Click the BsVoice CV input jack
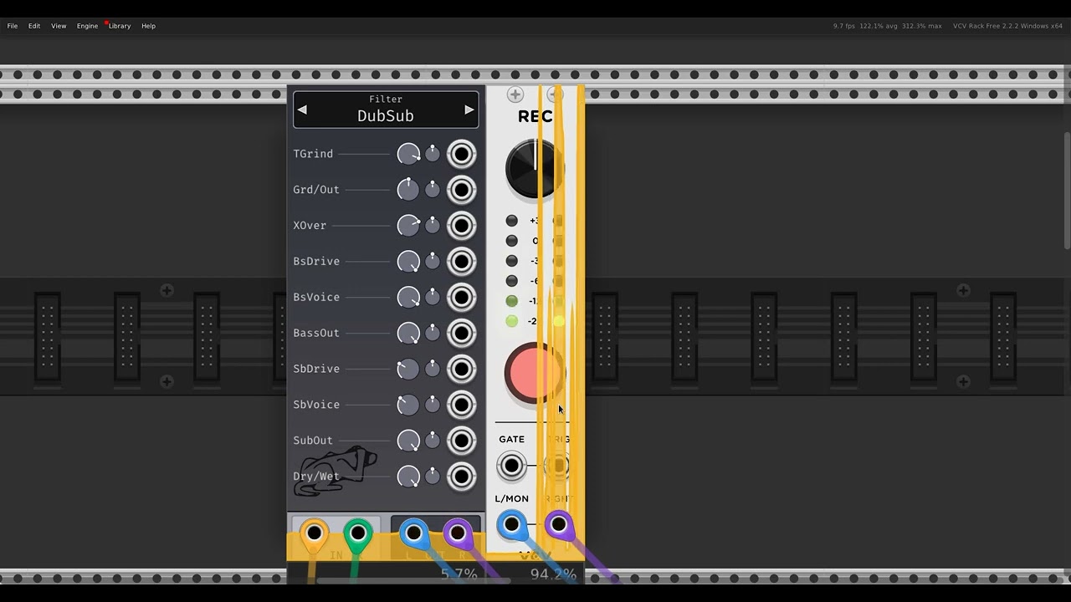Screen dimensions: 1071x602 click(461, 297)
